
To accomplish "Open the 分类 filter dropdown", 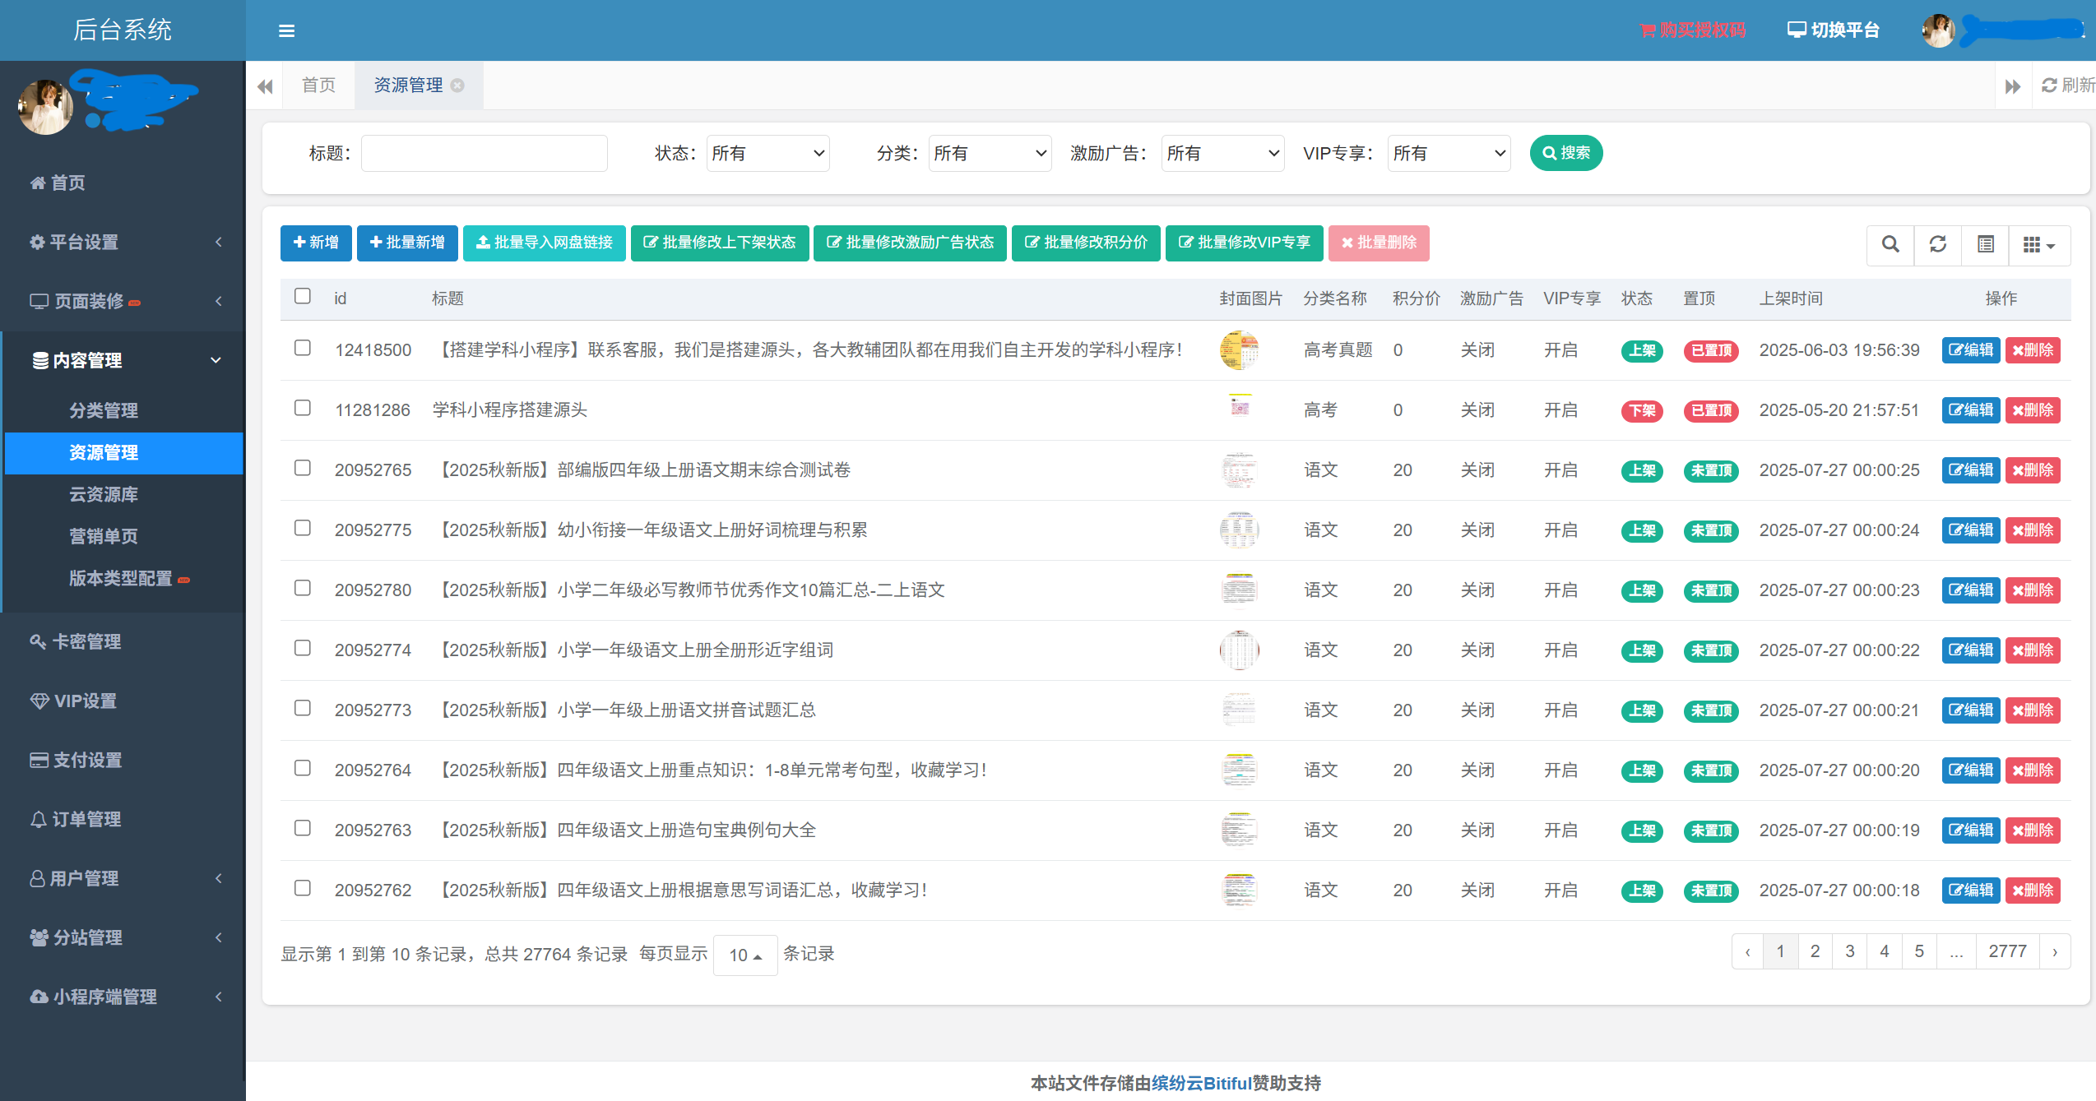I will pyautogui.click(x=990, y=153).
